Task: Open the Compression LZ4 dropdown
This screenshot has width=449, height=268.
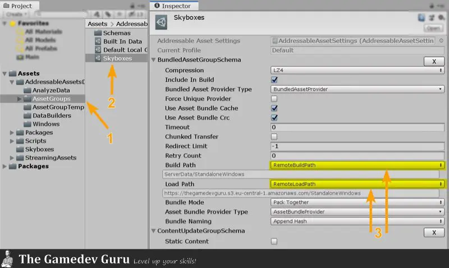Action: (358, 71)
